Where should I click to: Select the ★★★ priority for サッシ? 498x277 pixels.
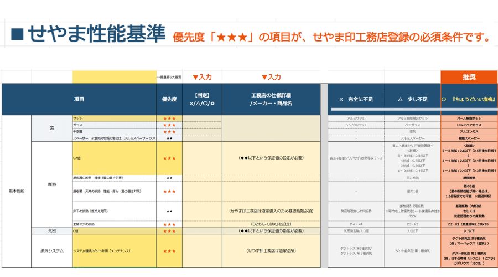pyautogui.click(x=169, y=119)
